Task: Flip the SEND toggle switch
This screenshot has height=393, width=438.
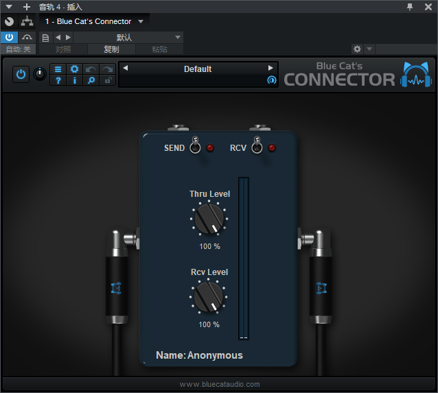Action: [195, 147]
